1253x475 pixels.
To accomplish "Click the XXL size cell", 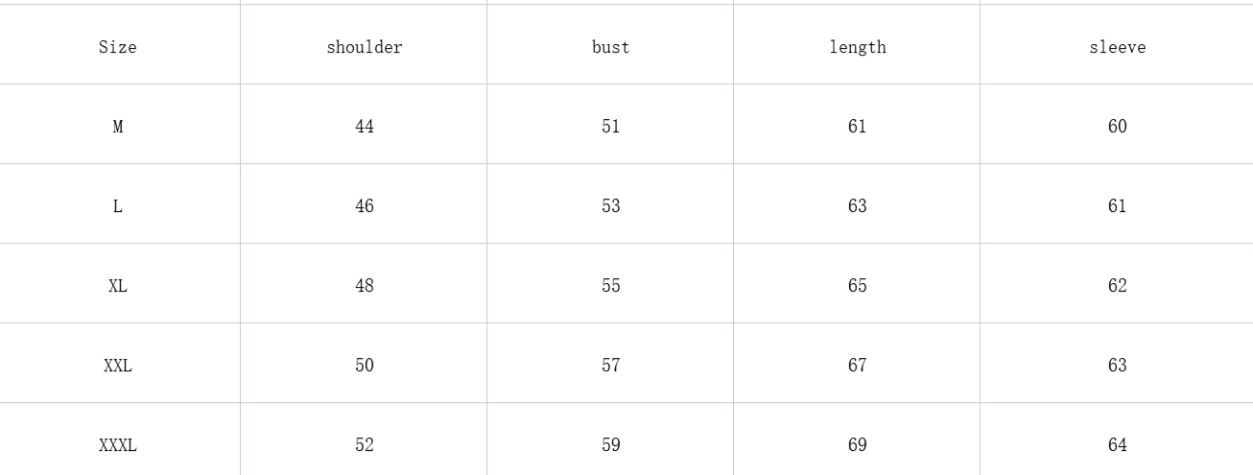I will (x=118, y=366).
